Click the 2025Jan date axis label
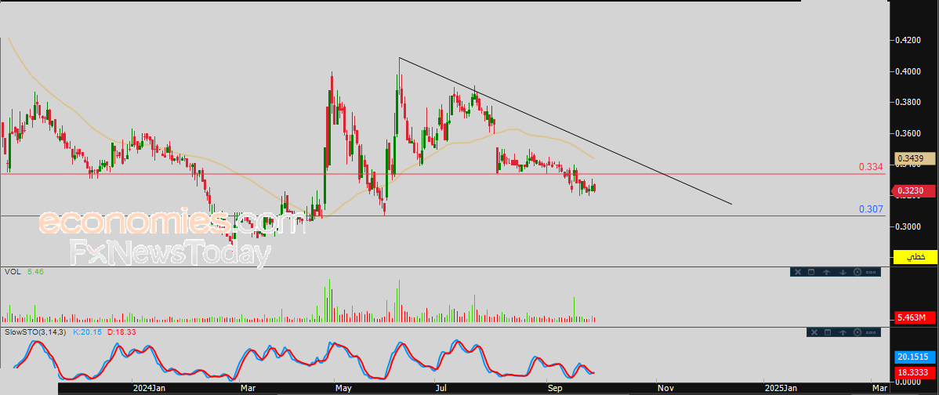This screenshot has height=395, width=939. coord(781,389)
